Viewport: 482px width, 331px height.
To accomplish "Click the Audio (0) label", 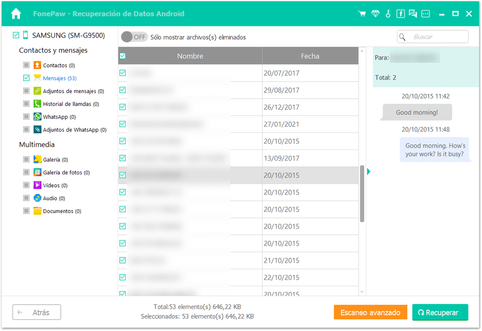I will pyautogui.click(x=54, y=199).
